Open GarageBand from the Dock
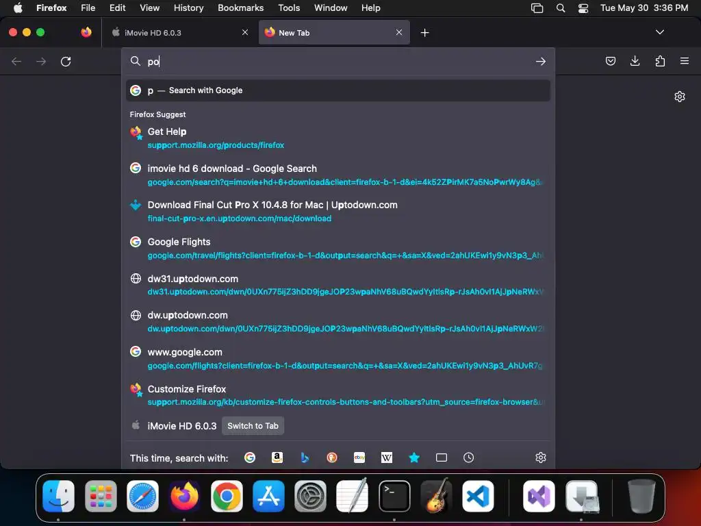The width and height of the screenshot is (701, 526). (x=436, y=496)
